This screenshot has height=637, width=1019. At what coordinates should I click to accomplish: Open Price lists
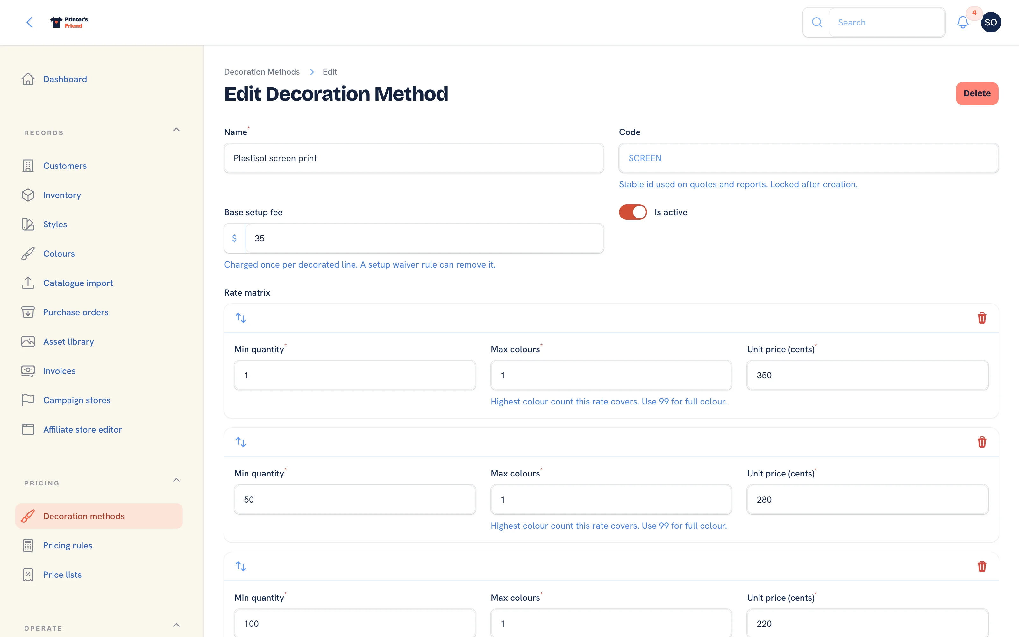(99, 575)
